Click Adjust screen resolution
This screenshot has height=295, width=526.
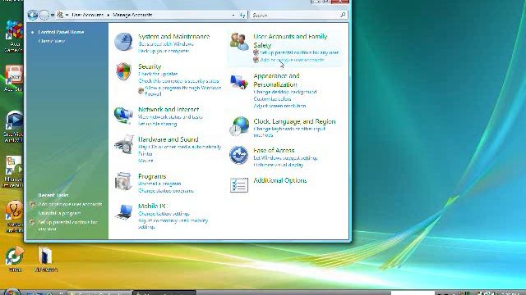point(279,106)
